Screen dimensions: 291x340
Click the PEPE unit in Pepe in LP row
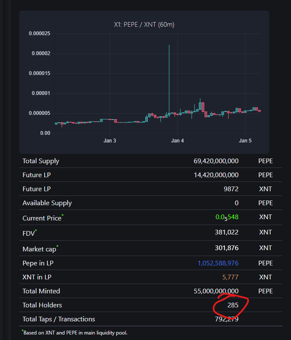pos(266,263)
